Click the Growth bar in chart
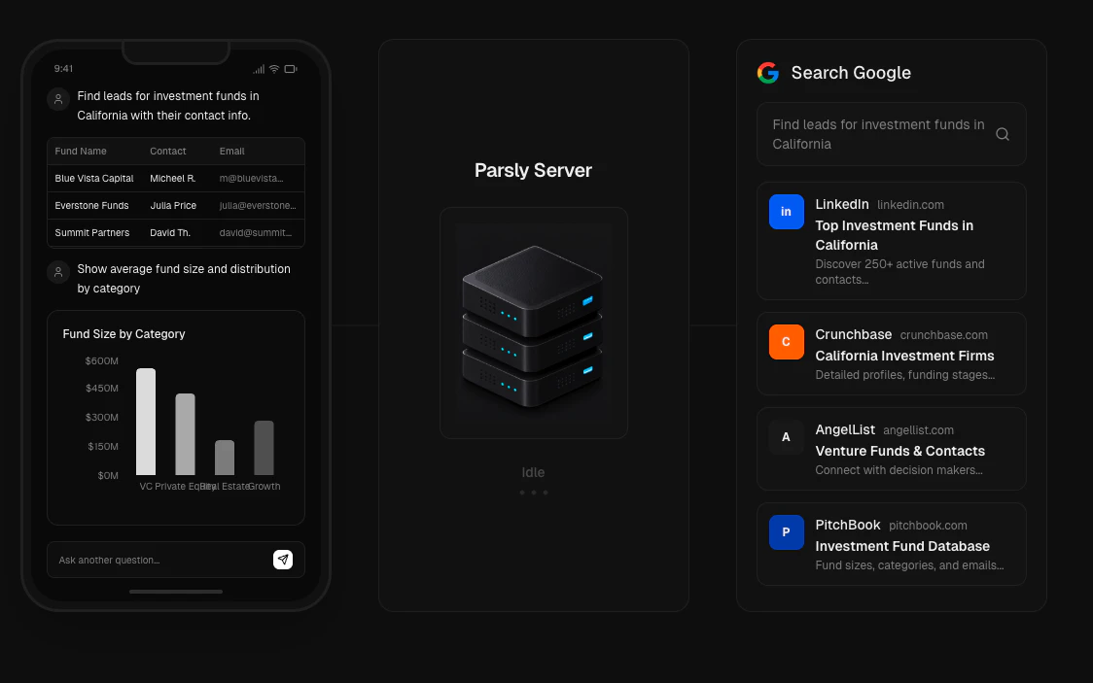This screenshot has height=683, width=1093. click(264, 448)
